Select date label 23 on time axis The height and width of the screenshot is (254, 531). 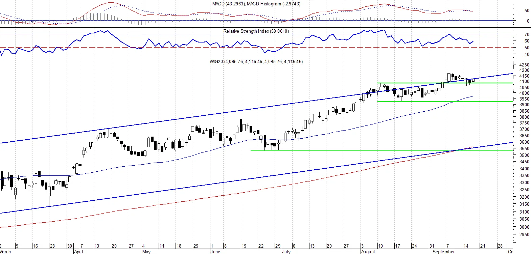[52, 246]
